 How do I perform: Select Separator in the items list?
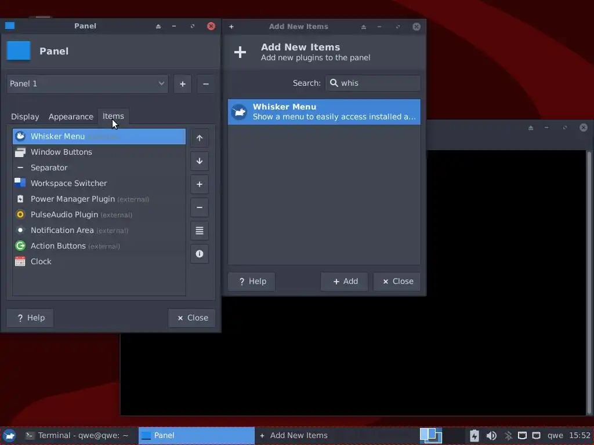pos(99,167)
